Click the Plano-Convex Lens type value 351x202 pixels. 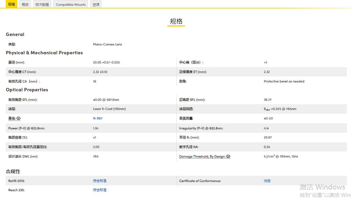click(107, 44)
